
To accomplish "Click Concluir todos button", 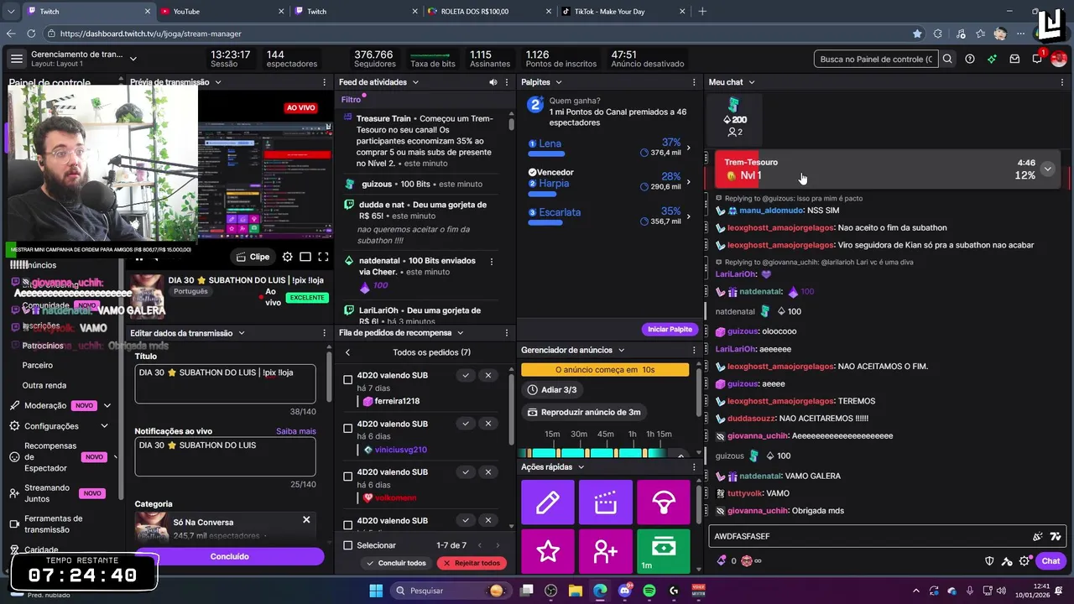I will (397, 563).
